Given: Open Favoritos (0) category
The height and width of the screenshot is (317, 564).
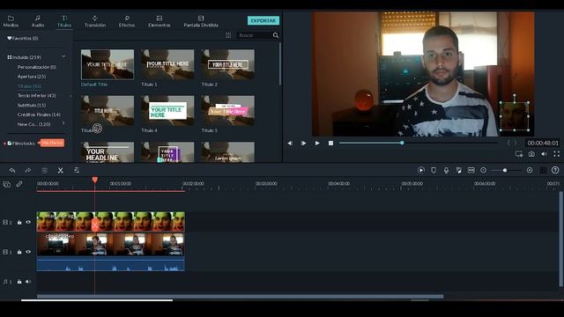Looking at the screenshot, I should click(x=23, y=38).
